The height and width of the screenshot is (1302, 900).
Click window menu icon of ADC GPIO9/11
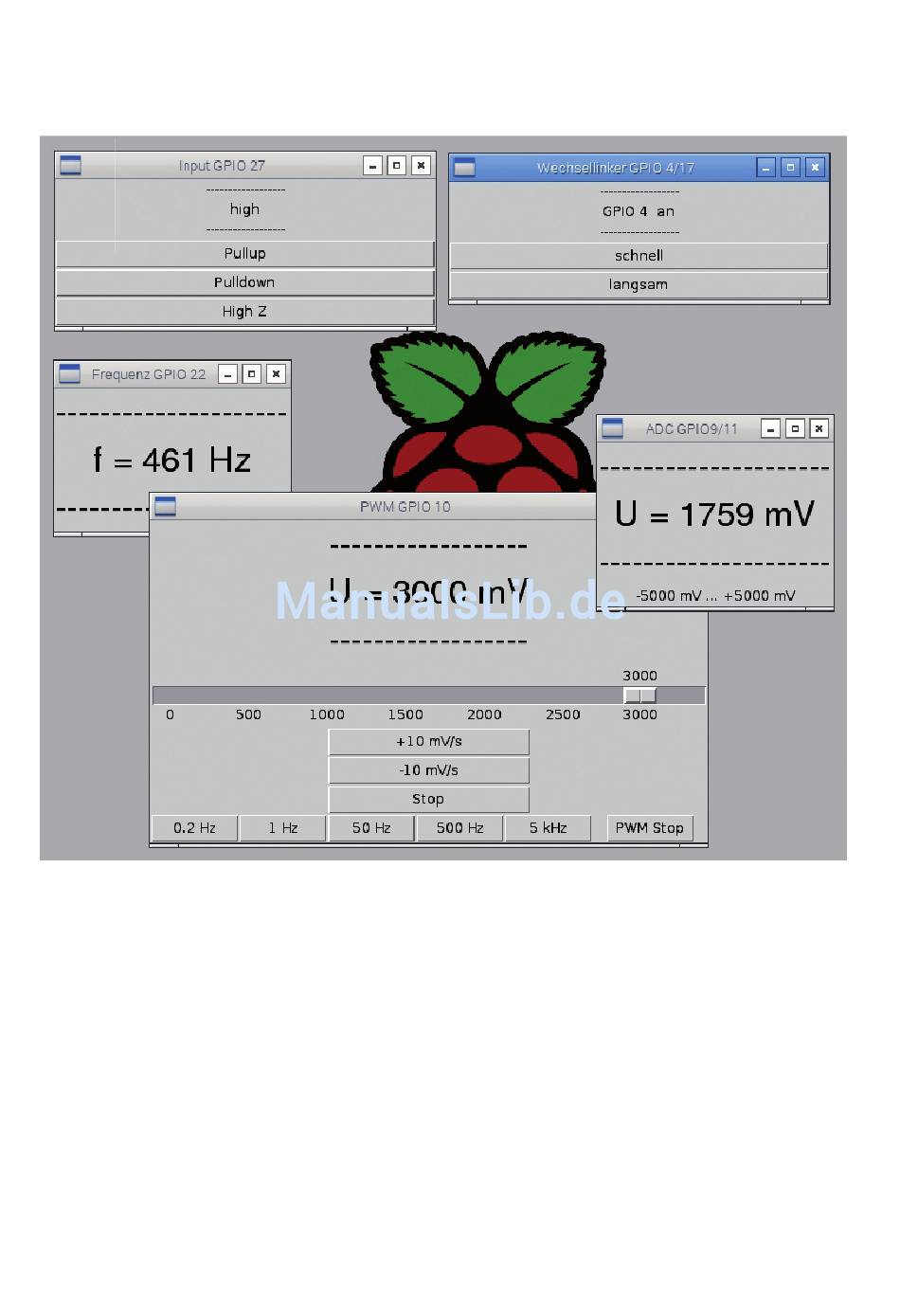pos(613,429)
